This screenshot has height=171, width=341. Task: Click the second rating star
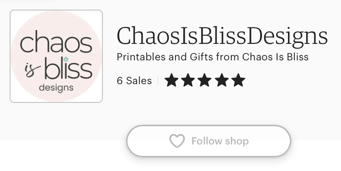coord(188,80)
